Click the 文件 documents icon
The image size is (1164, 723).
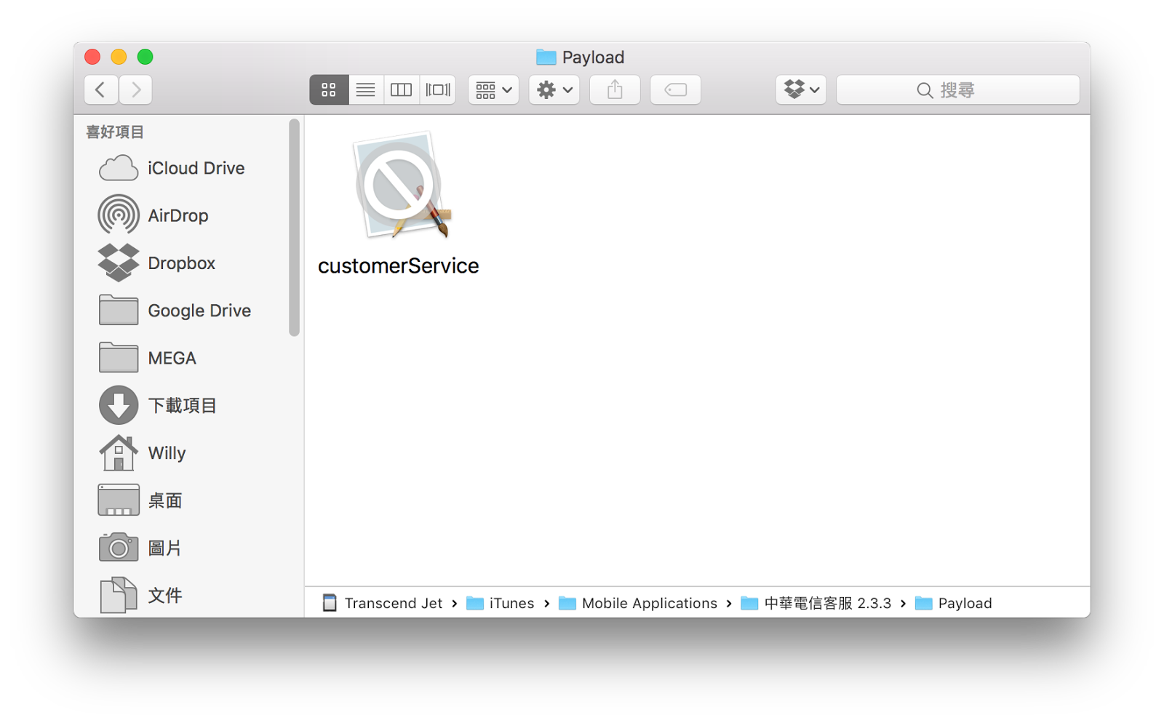(x=119, y=595)
